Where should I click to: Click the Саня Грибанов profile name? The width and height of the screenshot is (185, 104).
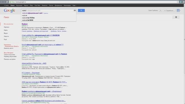pos(153,10)
